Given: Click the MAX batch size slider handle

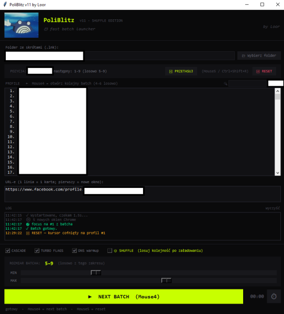Looking at the screenshot, I should [x=166, y=281].
